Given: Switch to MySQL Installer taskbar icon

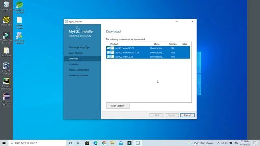Looking at the screenshot, I should point(138,143).
